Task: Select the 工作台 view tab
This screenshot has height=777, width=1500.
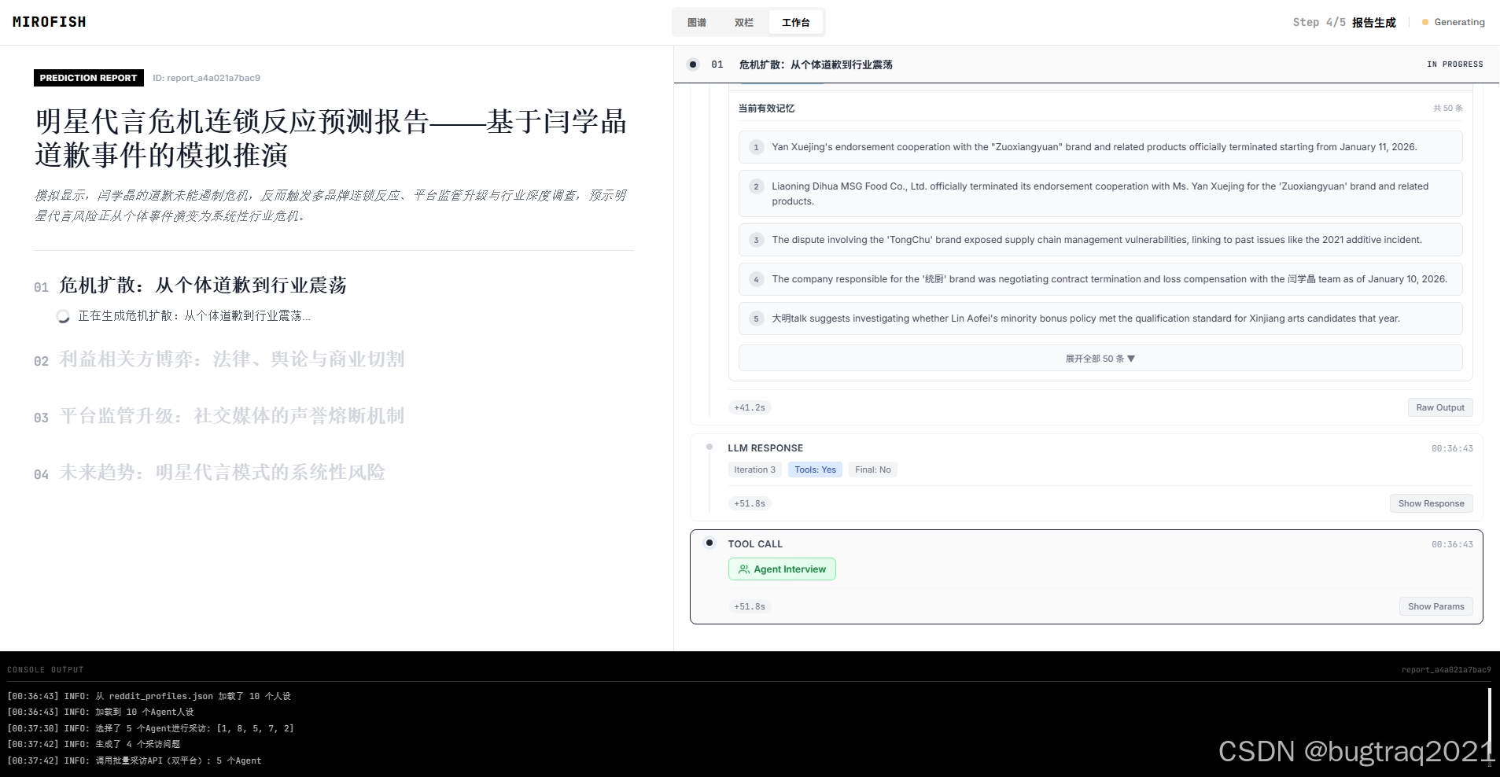Action: pyautogui.click(x=796, y=23)
